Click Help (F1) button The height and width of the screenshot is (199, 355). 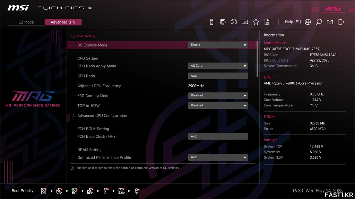(x=293, y=22)
